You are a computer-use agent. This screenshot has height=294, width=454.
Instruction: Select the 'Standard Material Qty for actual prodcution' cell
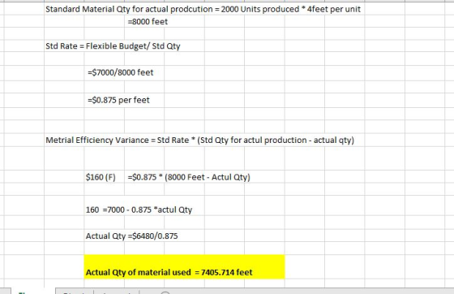coord(203,9)
